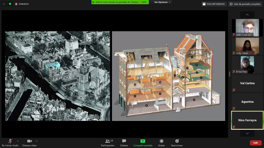
Task: Select Erica Pino video thumbnail
Action: (x=247, y=64)
